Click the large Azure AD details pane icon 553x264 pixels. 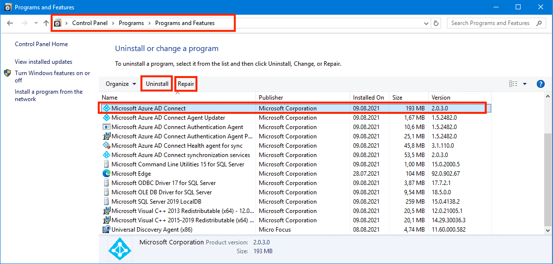click(120, 248)
